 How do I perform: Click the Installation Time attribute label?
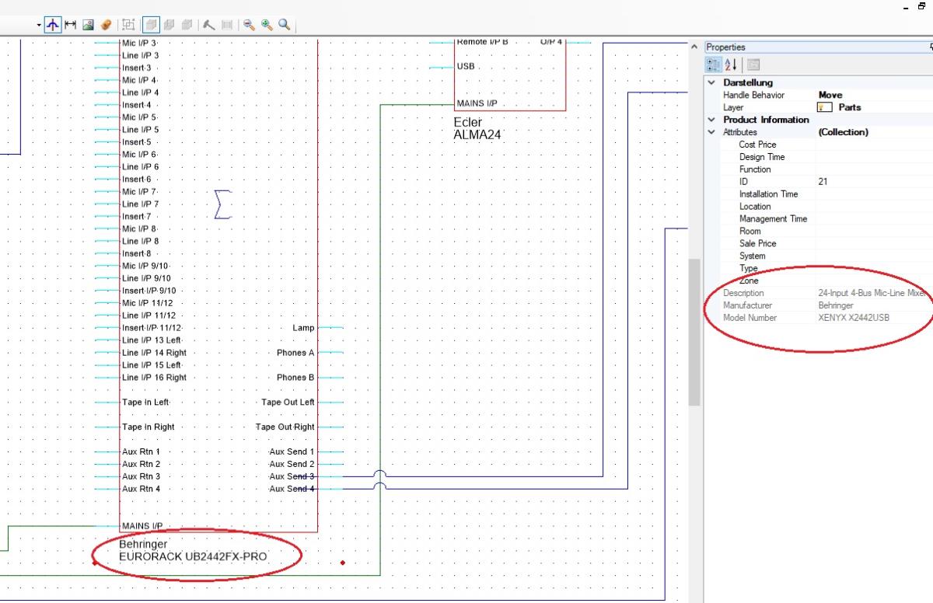(x=768, y=194)
